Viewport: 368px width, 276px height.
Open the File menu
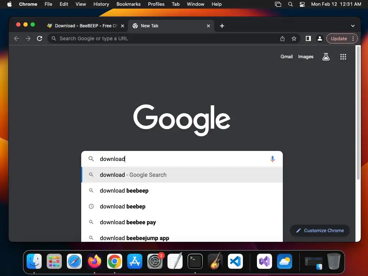click(x=49, y=4)
